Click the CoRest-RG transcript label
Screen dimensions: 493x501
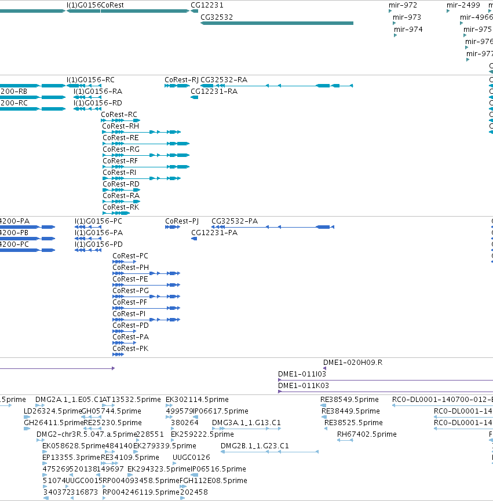coord(120,149)
